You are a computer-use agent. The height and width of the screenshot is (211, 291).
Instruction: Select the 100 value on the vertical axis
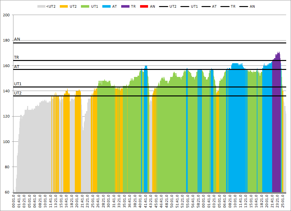tap(6, 142)
